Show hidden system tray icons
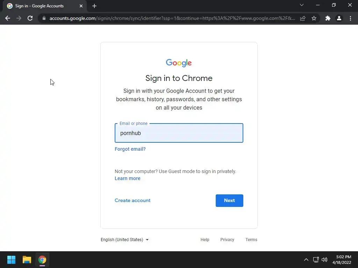 pyautogui.click(x=306, y=260)
